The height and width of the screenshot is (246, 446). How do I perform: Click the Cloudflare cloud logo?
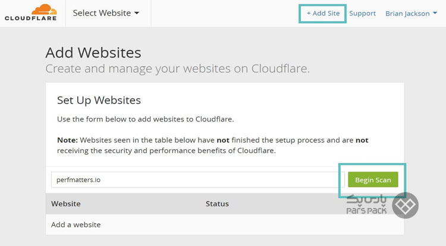31,12
